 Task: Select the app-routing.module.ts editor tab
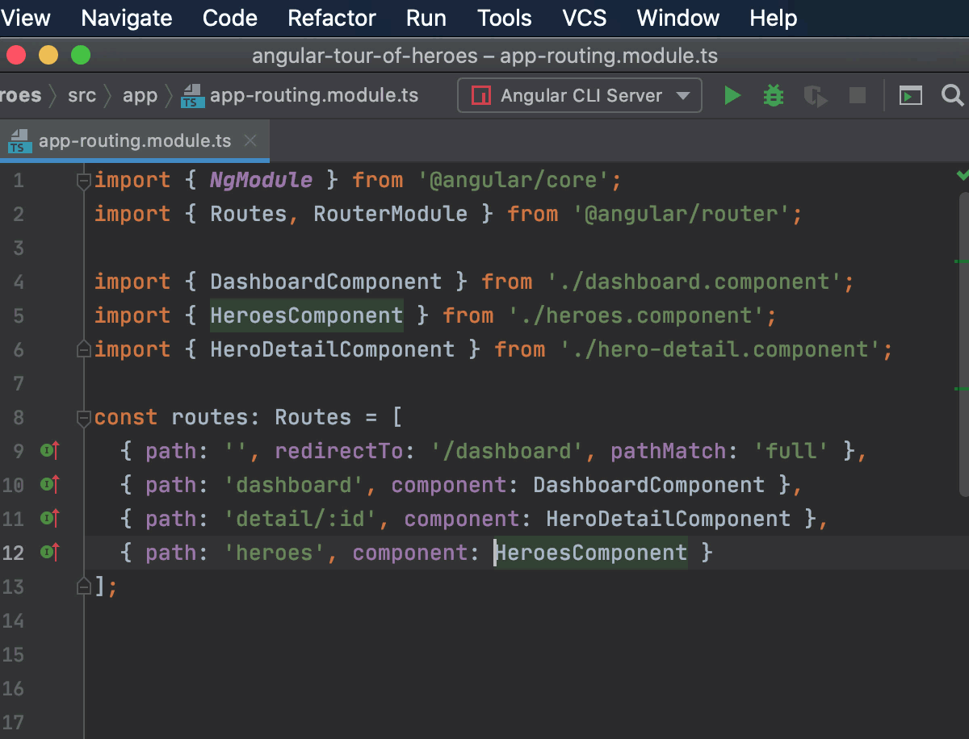[x=135, y=141]
